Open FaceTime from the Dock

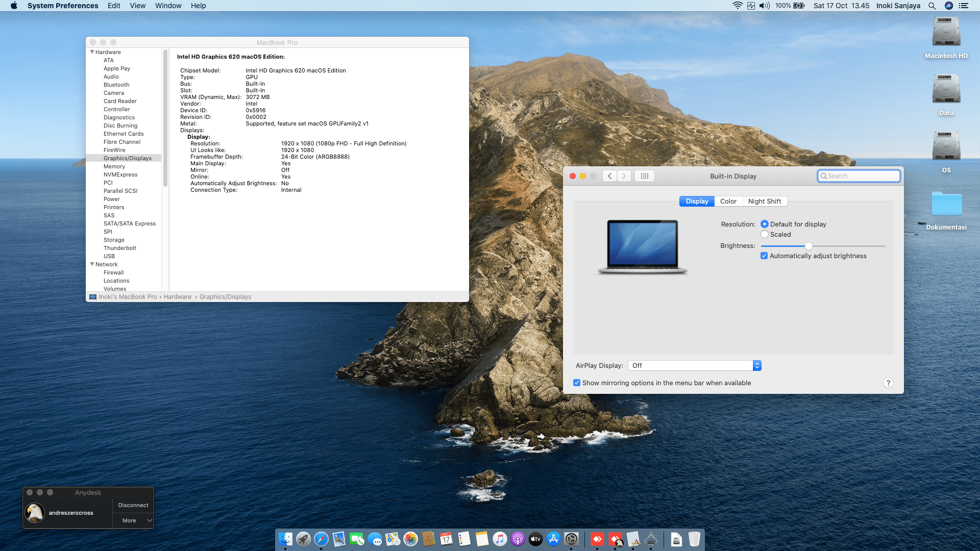coord(357,539)
